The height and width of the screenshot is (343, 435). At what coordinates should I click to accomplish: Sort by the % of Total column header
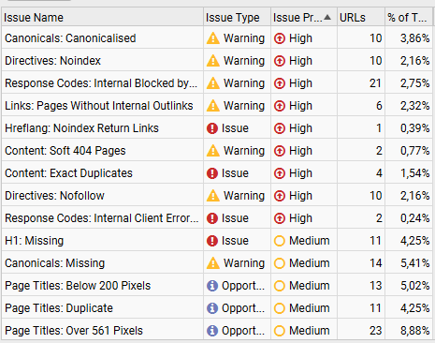[x=409, y=18]
